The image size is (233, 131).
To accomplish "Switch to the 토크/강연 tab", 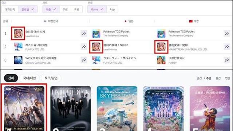I will [51, 78].
